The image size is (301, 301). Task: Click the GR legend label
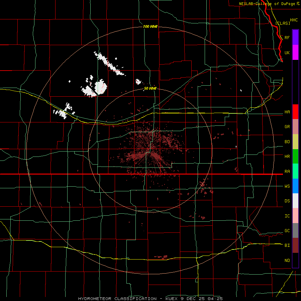pos(287,127)
